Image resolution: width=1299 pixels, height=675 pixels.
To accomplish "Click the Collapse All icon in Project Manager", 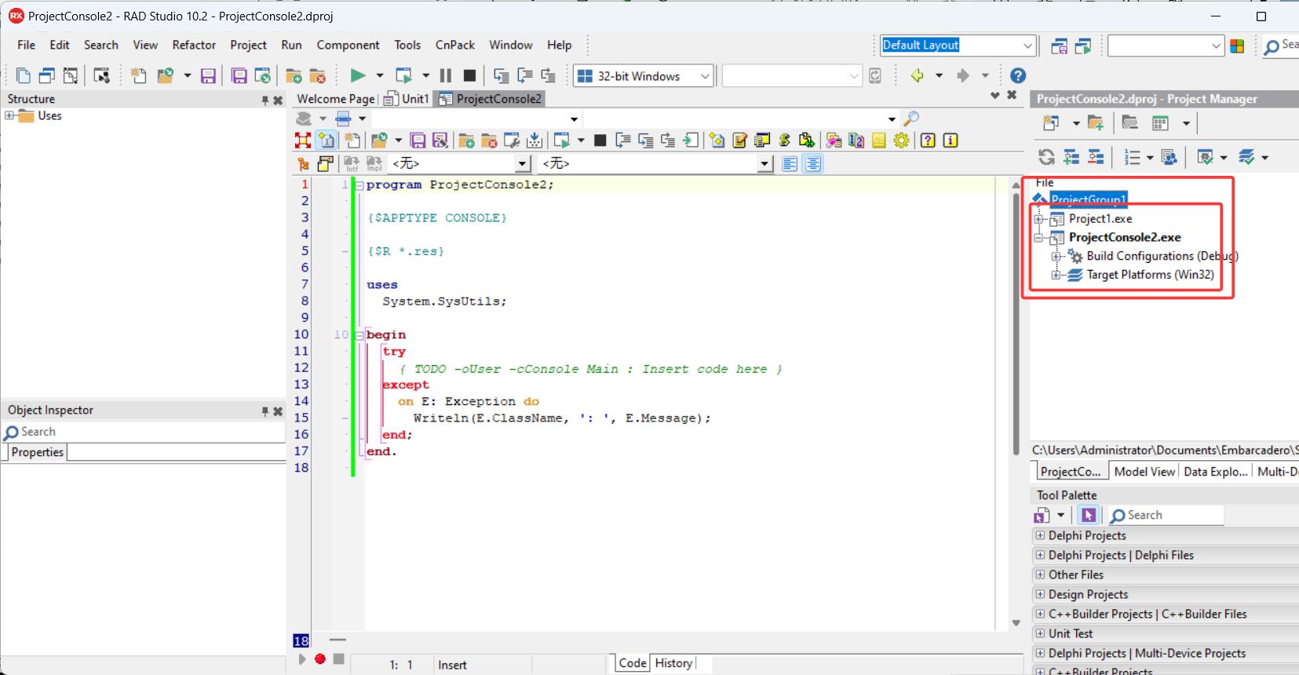I will click(1096, 157).
